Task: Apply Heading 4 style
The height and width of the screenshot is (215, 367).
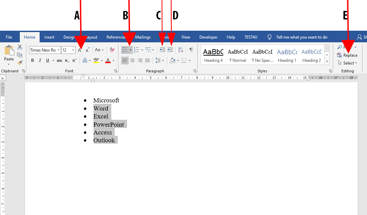Action: [213, 55]
